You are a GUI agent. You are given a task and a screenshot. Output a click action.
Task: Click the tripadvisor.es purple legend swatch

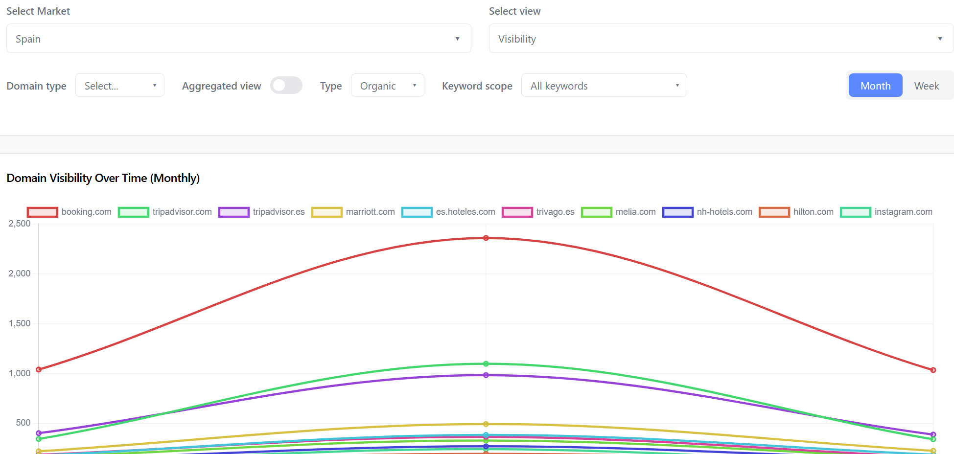coord(233,212)
